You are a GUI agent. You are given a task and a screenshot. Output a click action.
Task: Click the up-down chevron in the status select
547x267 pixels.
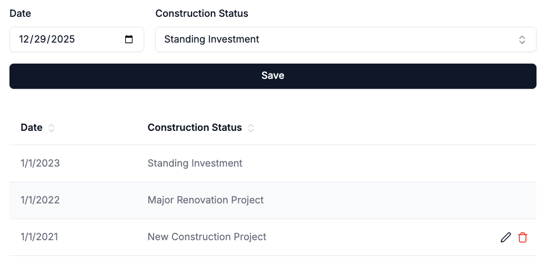click(x=522, y=39)
